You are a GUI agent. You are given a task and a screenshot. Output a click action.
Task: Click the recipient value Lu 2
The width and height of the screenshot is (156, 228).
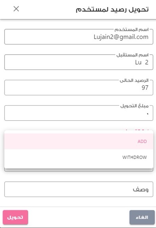tap(142, 62)
